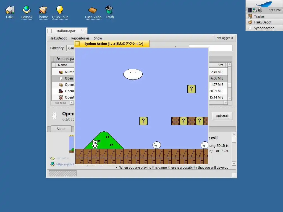Click the package list scroll up arrow
Viewport: 283px width, 212px height.
230,64
